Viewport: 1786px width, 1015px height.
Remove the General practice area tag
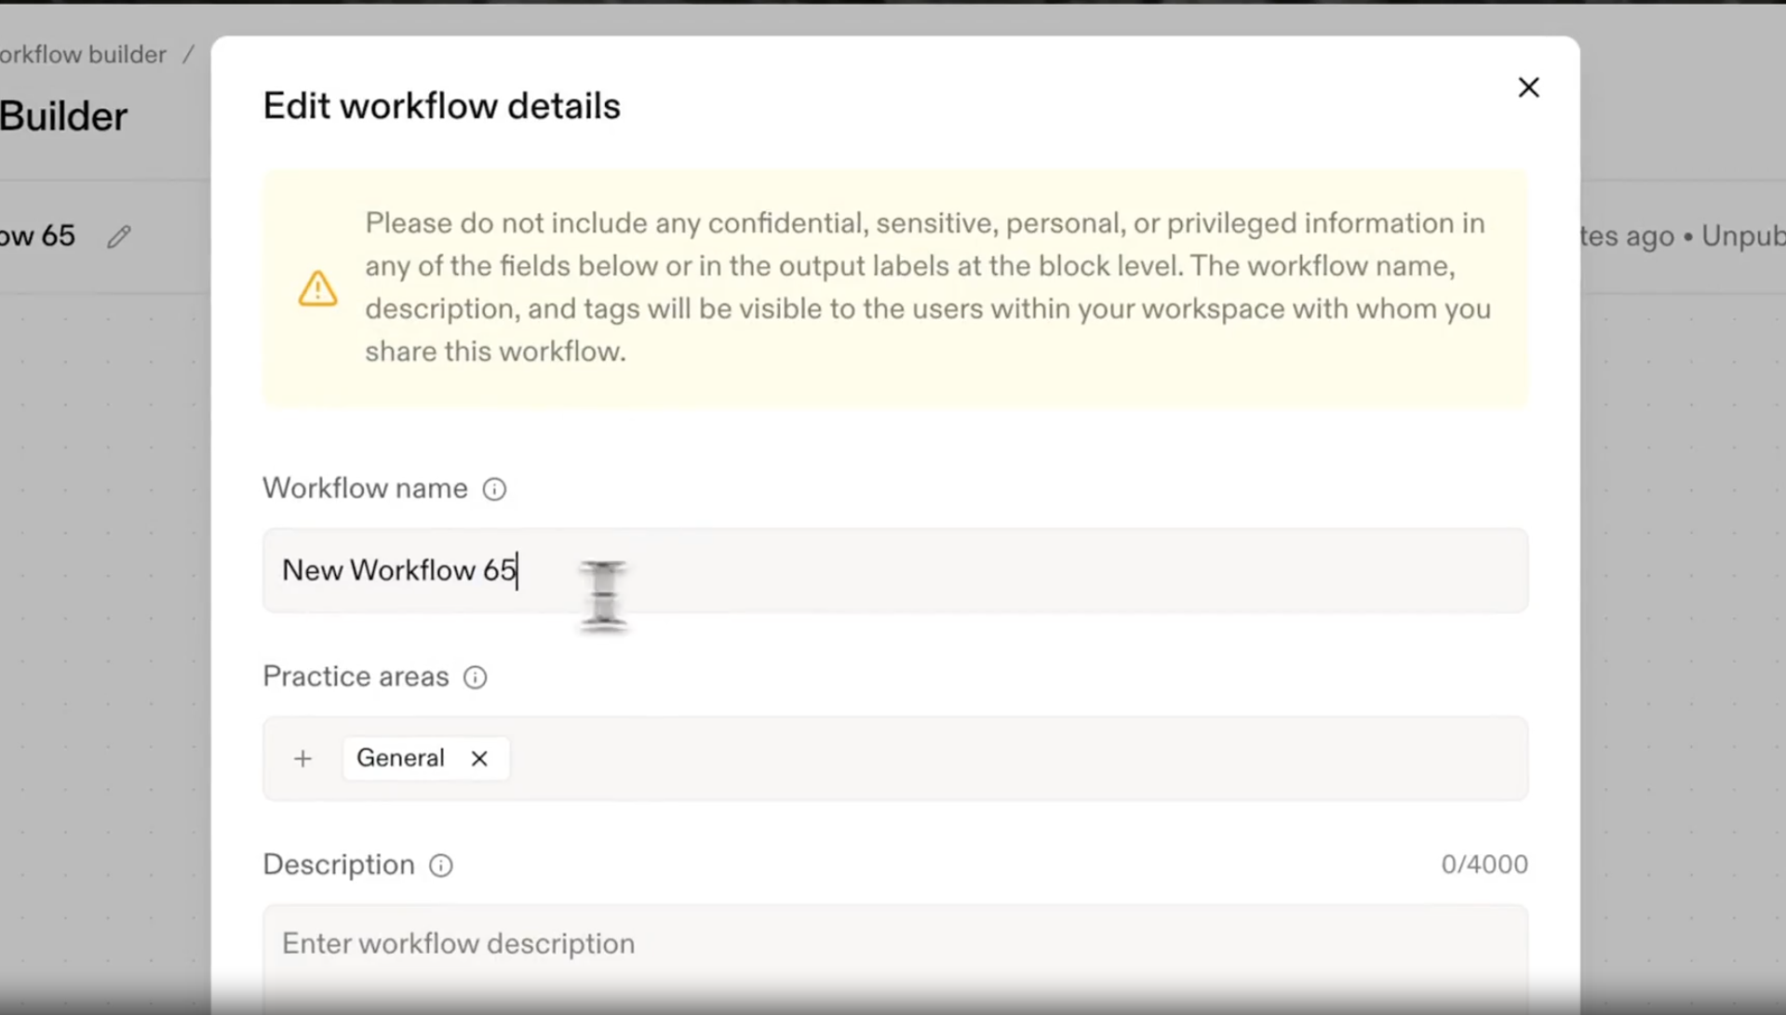coord(479,759)
